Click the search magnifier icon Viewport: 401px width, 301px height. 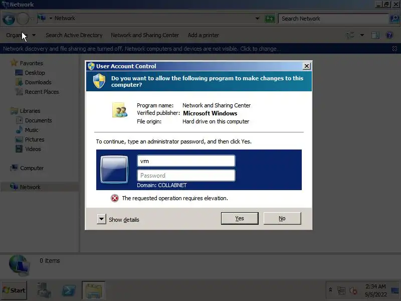coord(394,19)
